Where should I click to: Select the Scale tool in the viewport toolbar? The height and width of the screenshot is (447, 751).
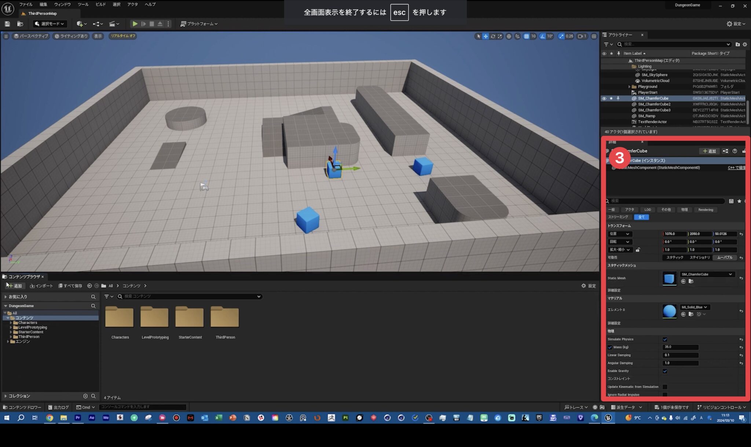click(500, 36)
